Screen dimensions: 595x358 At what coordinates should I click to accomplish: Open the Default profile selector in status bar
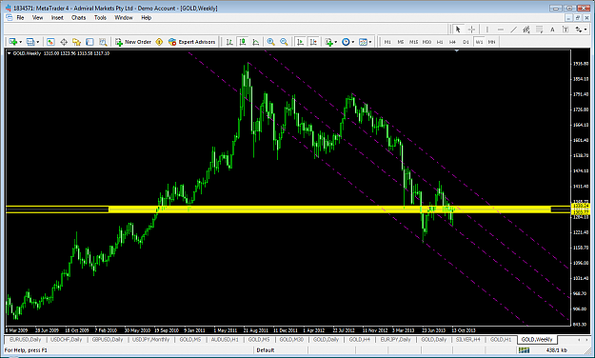tap(266, 350)
